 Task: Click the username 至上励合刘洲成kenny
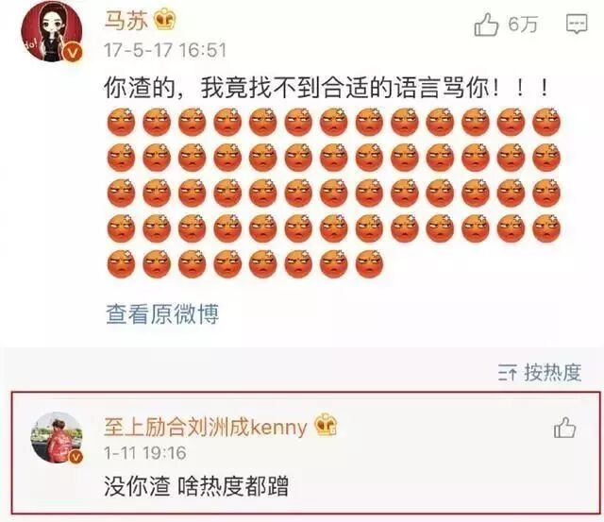point(206,427)
